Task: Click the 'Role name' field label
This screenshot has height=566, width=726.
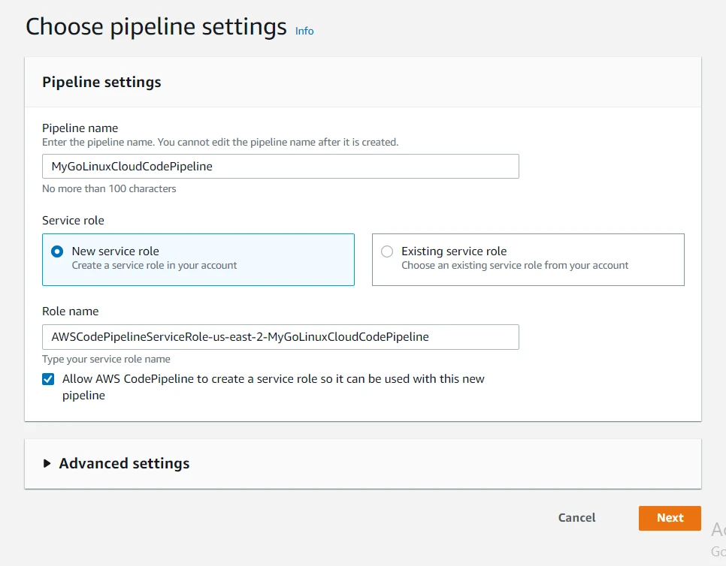Action: [x=70, y=312]
